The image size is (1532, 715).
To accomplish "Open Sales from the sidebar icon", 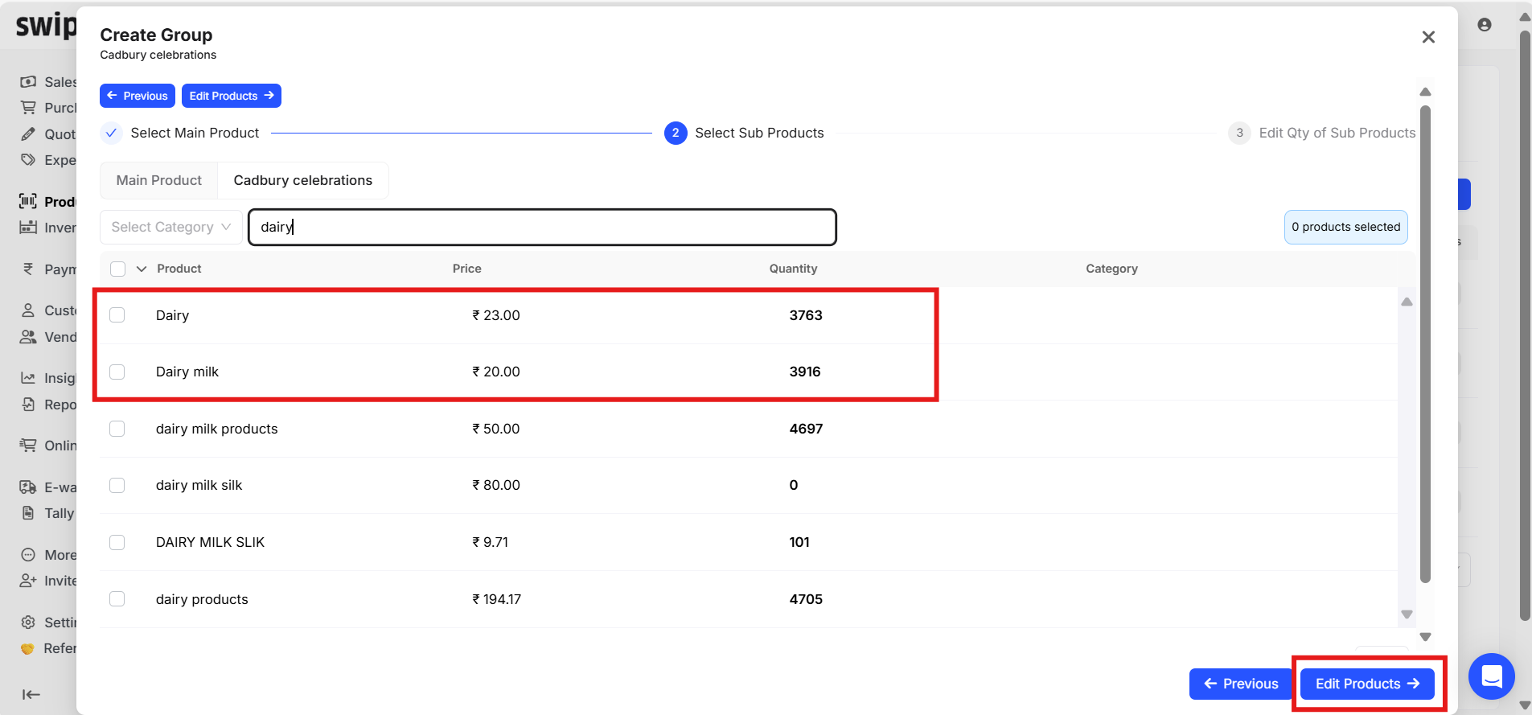I will tap(28, 82).
